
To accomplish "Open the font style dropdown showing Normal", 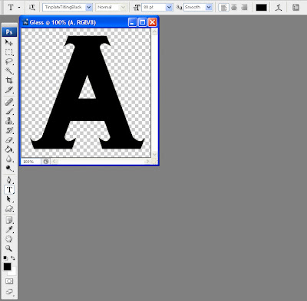I will point(123,8).
